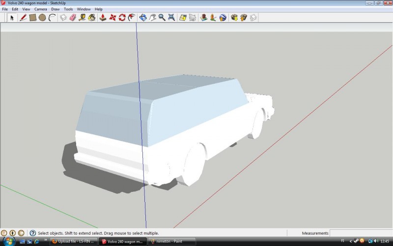Open the Instructor help question-mark icon
This screenshot has width=393, height=246.
click(33, 233)
